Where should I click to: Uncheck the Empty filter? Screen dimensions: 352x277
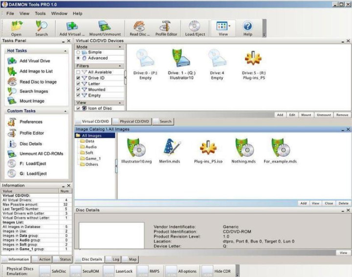78,95
